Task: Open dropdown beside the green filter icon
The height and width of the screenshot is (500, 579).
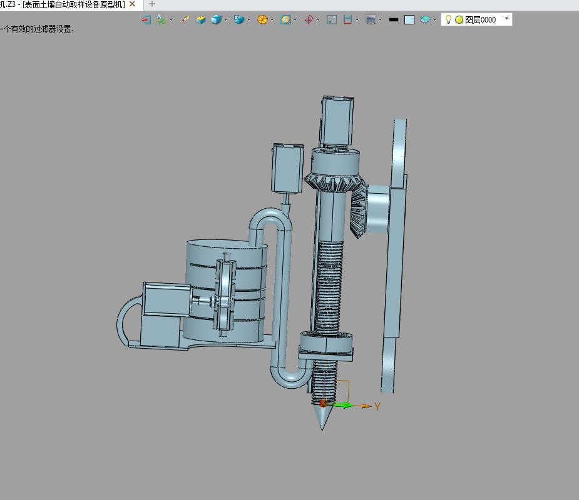Action: point(171,20)
